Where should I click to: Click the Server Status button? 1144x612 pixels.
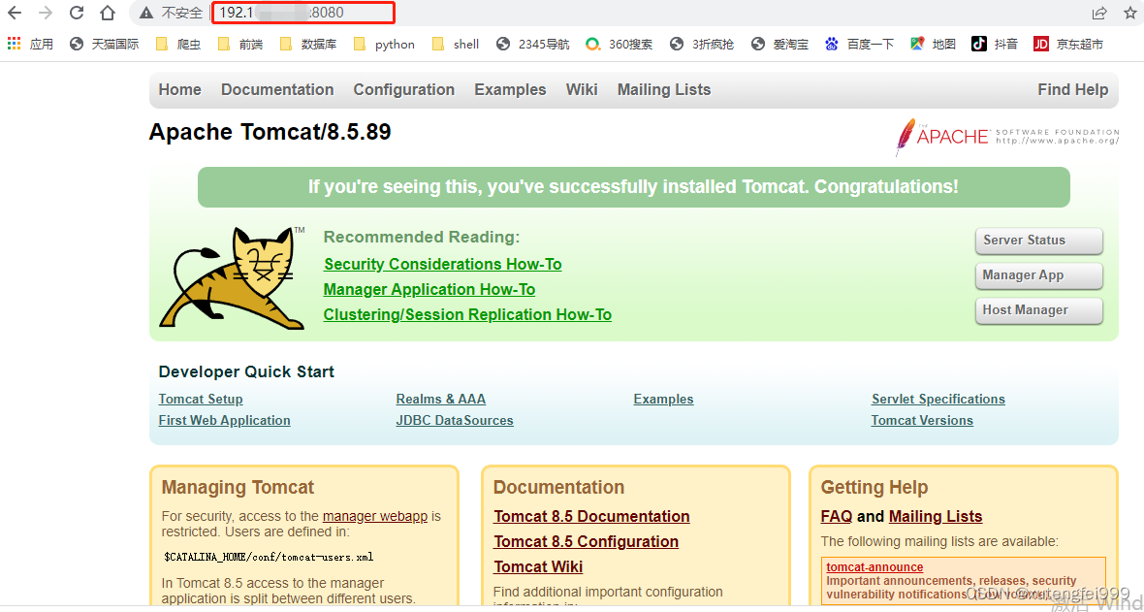pos(1039,241)
